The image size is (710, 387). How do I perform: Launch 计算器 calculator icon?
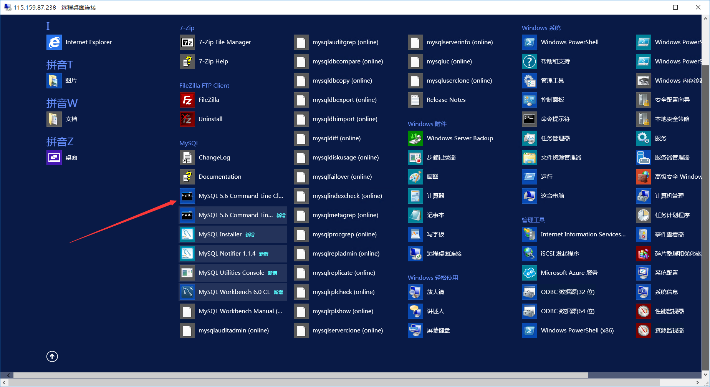pos(415,196)
